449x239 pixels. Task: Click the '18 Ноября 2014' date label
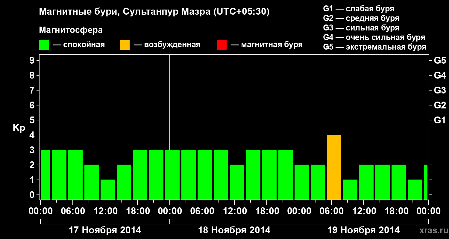click(x=234, y=230)
